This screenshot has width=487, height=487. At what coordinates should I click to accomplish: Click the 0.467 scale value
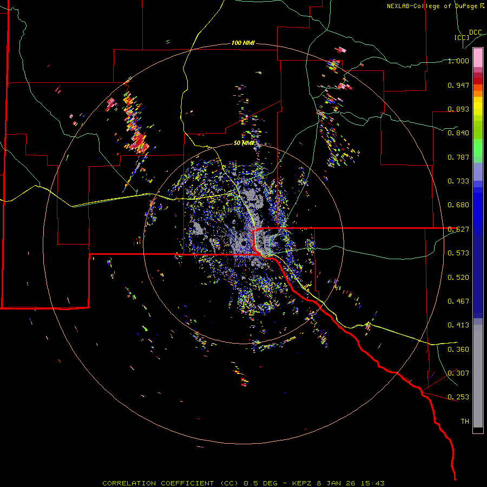coord(458,301)
